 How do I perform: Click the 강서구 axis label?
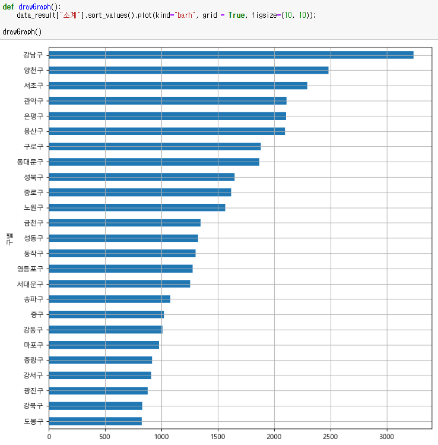point(33,375)
